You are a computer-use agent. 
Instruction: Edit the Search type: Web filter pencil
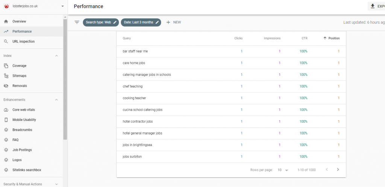coord(115,22)
